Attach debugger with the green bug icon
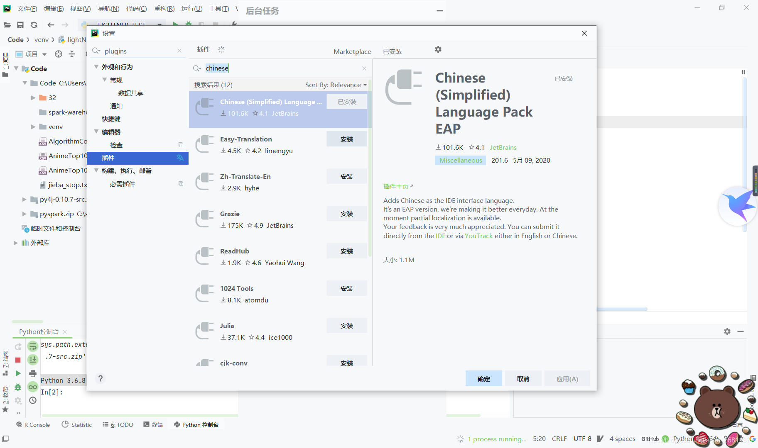 18,387
